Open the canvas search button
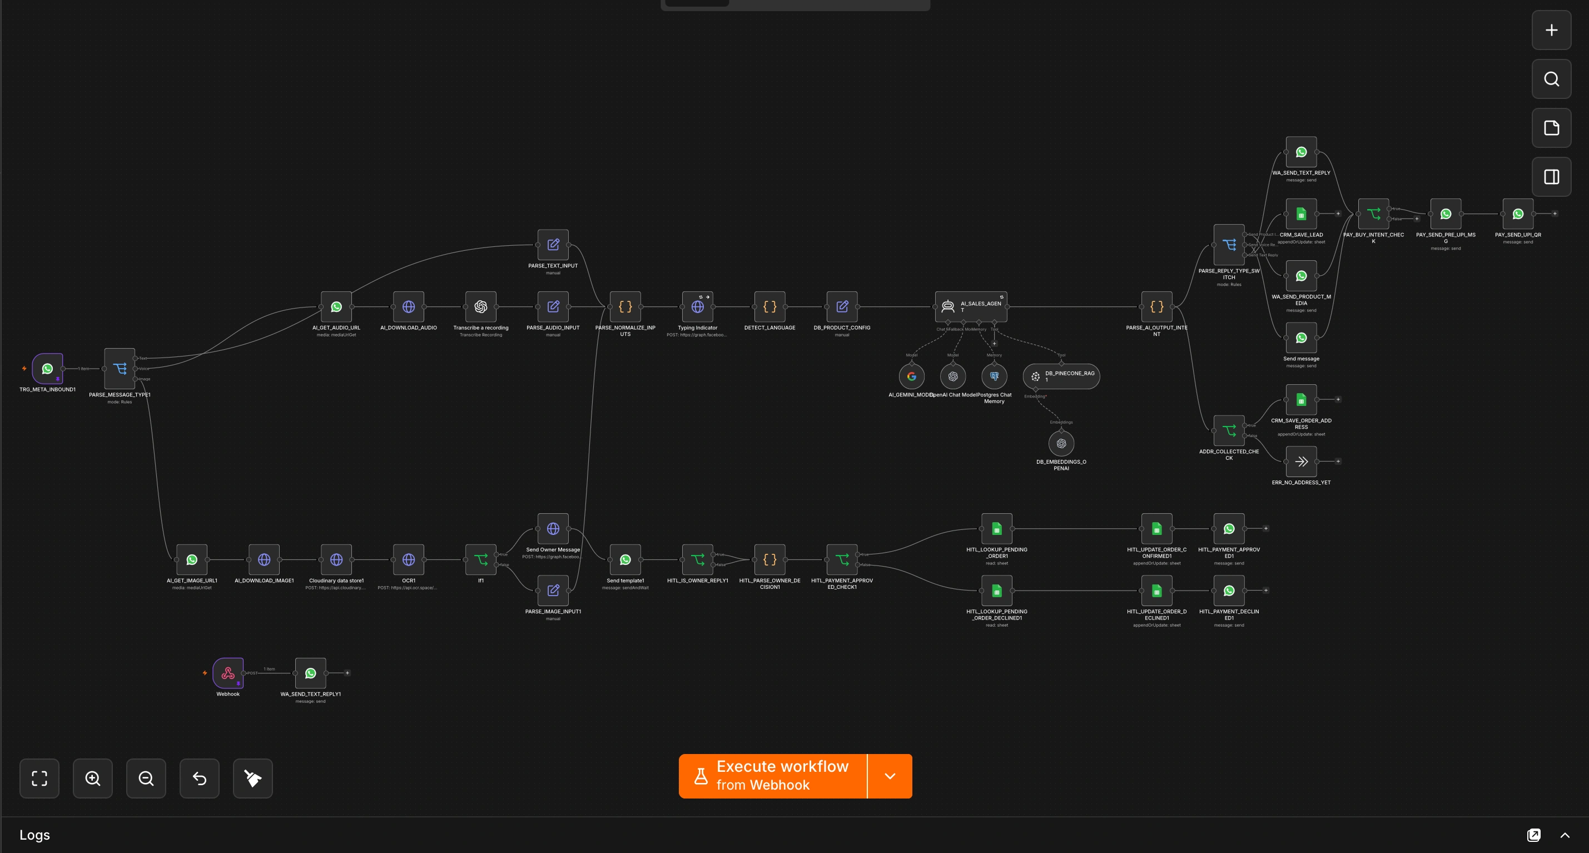This screenshot has height=853, width=1589. coord(1551,79)
